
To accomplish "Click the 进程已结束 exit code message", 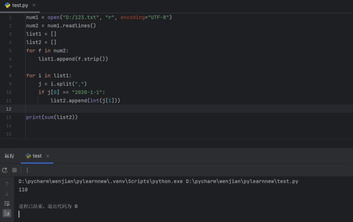I will (x=48, y=206).
